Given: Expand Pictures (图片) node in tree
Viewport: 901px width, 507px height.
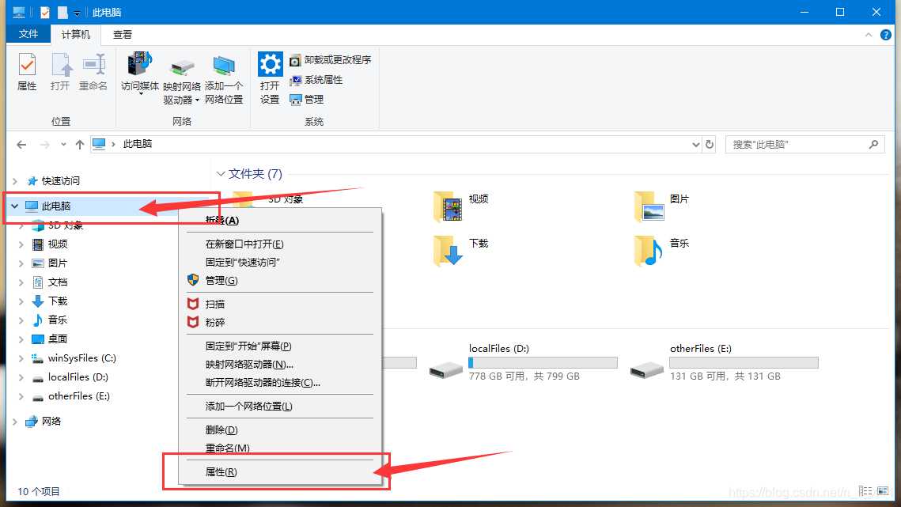Looking at the screenshot, I should pyautogui.click(x=21, y=263).
